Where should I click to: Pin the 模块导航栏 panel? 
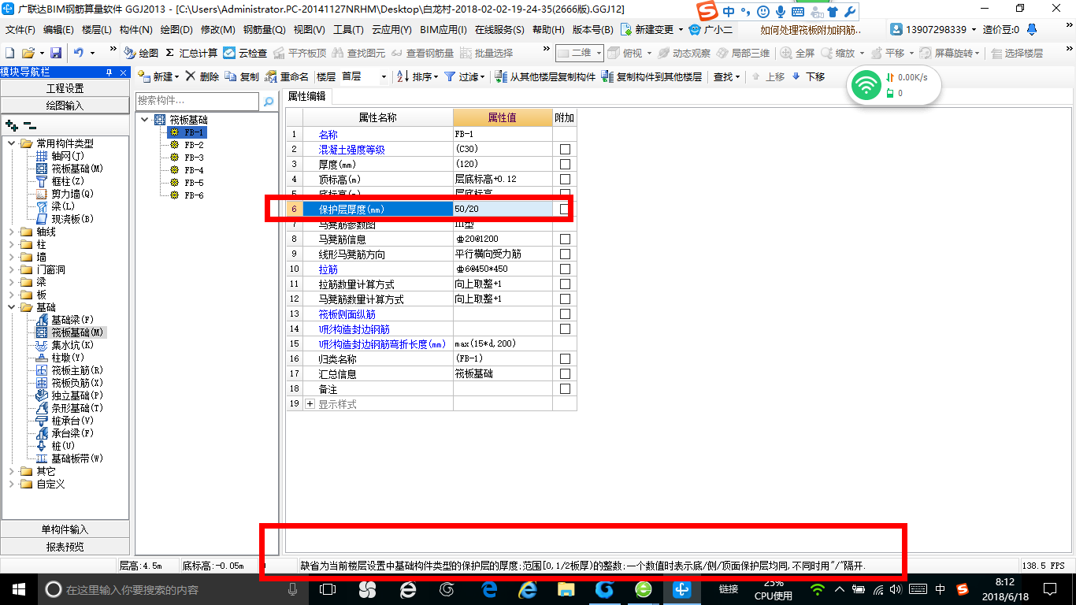click(109, 72)
